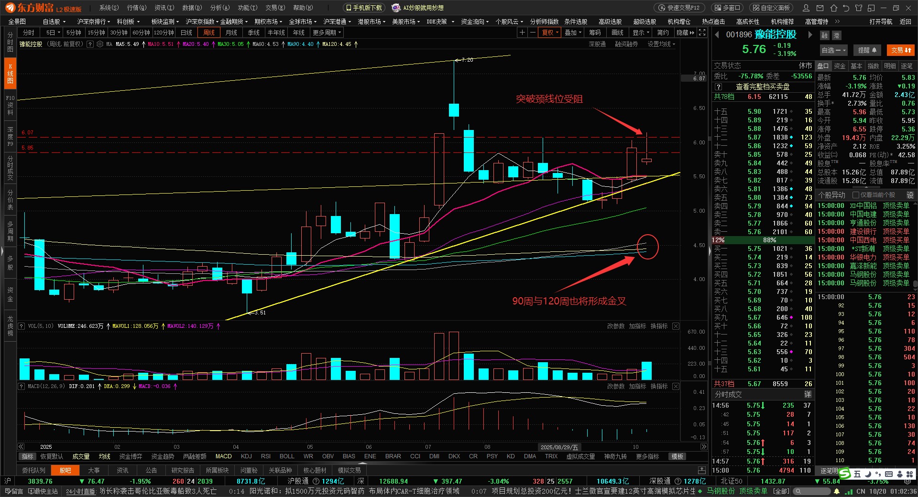Open the user account icon

click(806, 8)
